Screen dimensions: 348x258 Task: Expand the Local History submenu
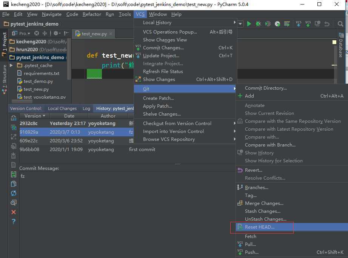(186, 22)
